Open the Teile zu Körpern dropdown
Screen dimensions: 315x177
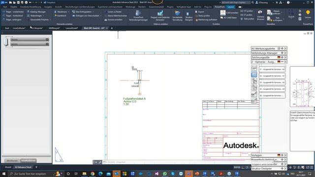tap(283, 19)
